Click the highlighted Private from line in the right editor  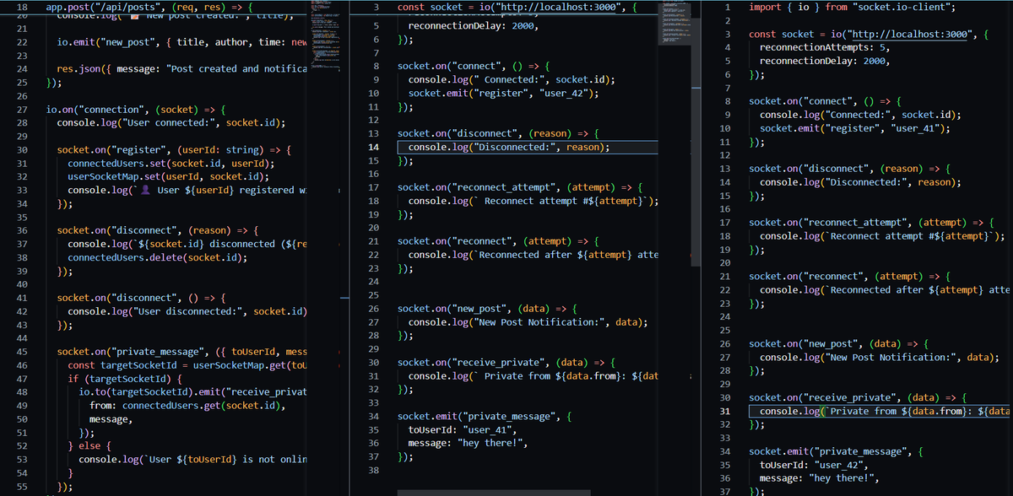click(x=880, y=412)
